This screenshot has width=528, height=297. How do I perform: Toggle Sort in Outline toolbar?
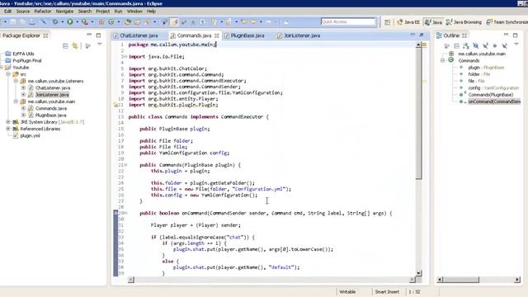click(x=466, y=46)
